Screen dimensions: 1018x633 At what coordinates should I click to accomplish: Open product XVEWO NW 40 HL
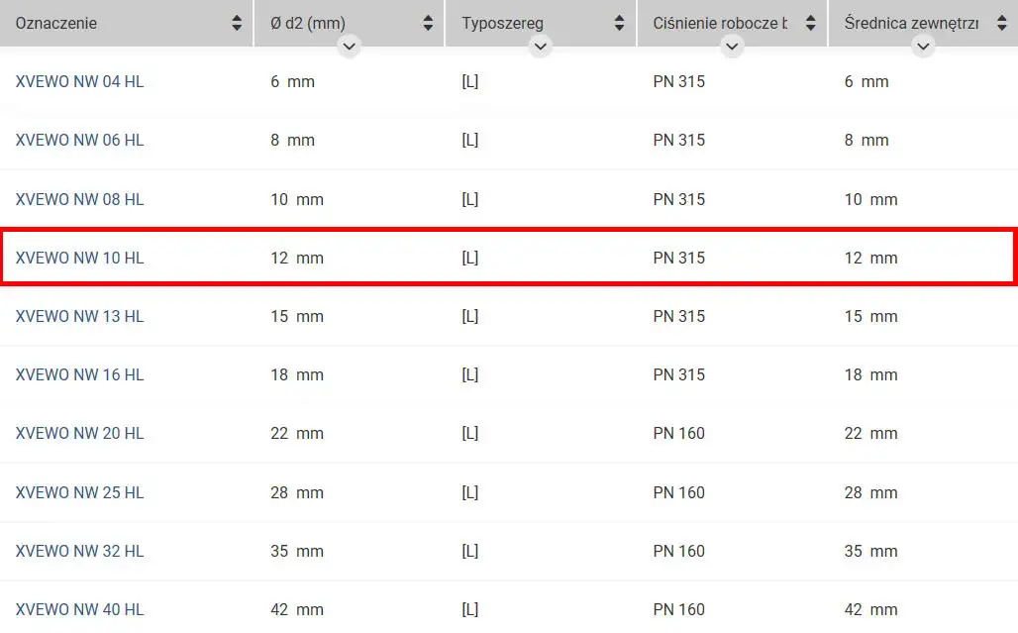pos(79,609)
